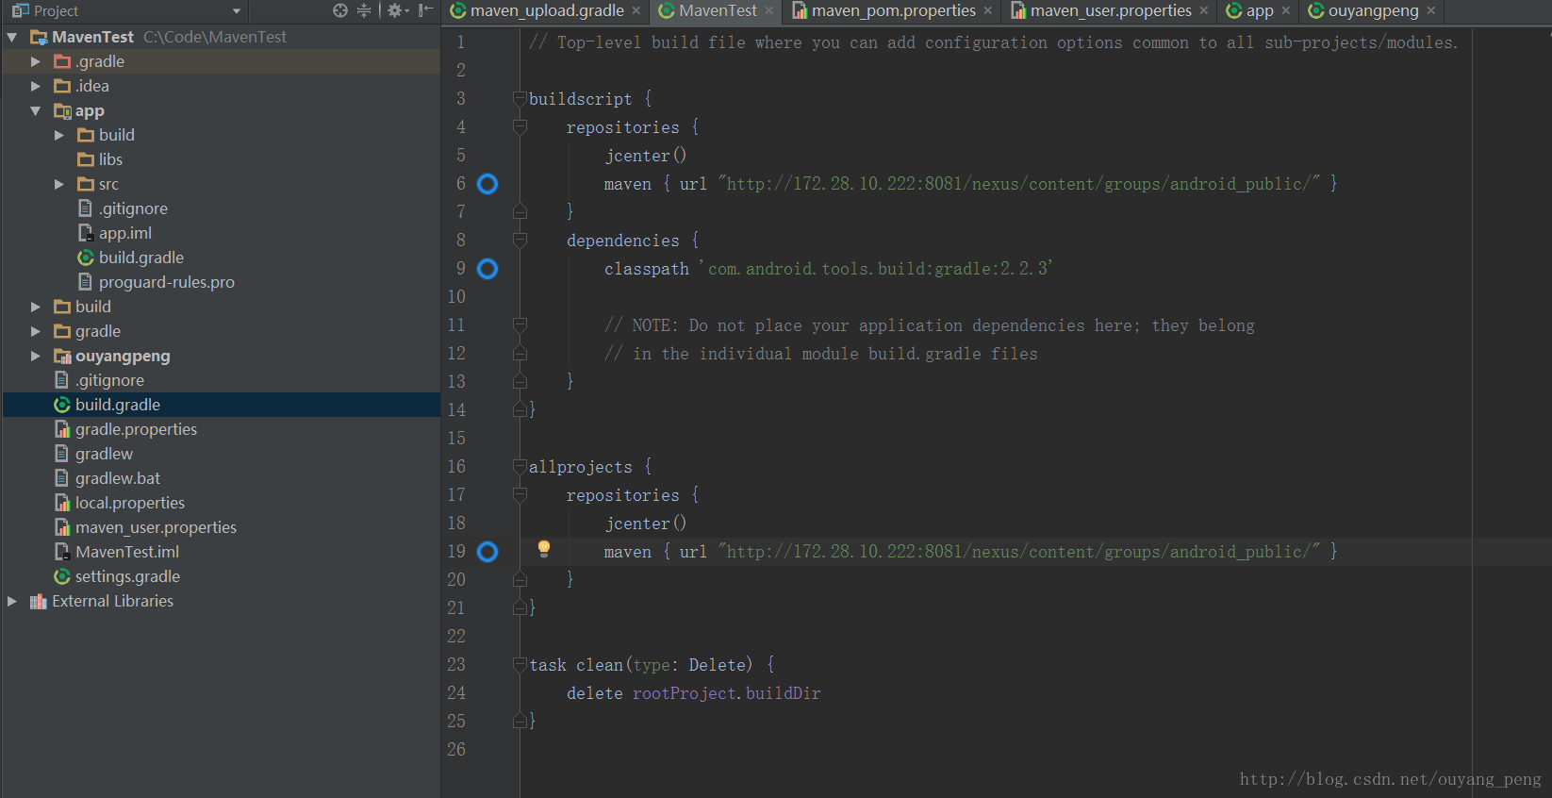1552x798 pixels.
Task: Close the maven_pom.properties tab
Action: (988, 10)
